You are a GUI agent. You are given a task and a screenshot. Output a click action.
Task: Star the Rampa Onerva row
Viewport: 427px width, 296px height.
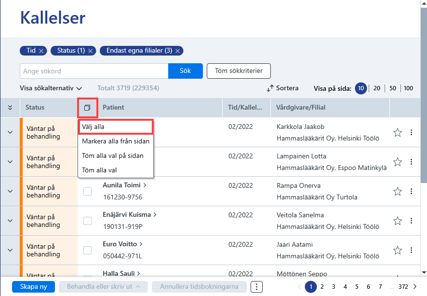click(x=398, y=192)
